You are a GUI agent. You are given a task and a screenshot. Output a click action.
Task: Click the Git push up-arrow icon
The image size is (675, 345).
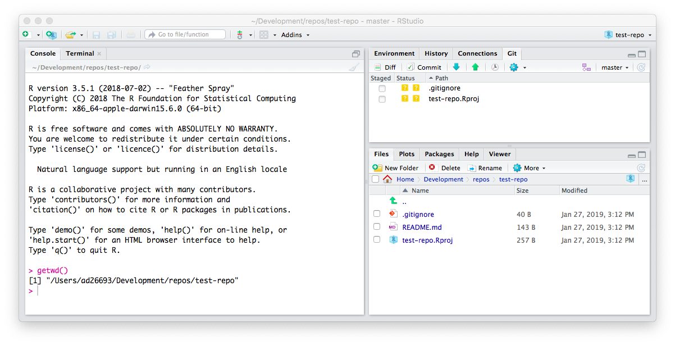point(475,67)
